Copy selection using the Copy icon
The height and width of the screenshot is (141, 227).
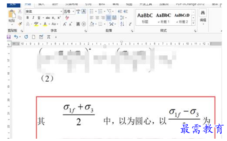pos(20,18)
